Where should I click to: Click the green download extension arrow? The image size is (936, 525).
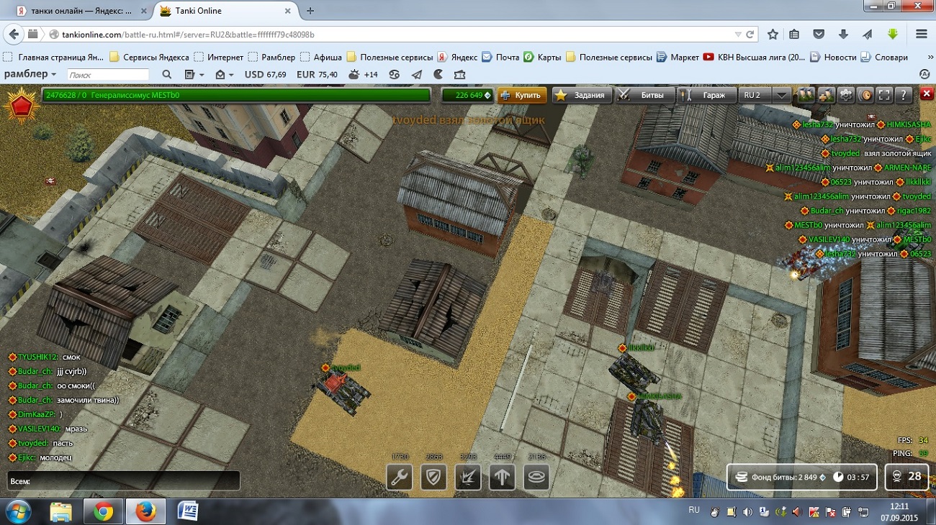(893, 34)
